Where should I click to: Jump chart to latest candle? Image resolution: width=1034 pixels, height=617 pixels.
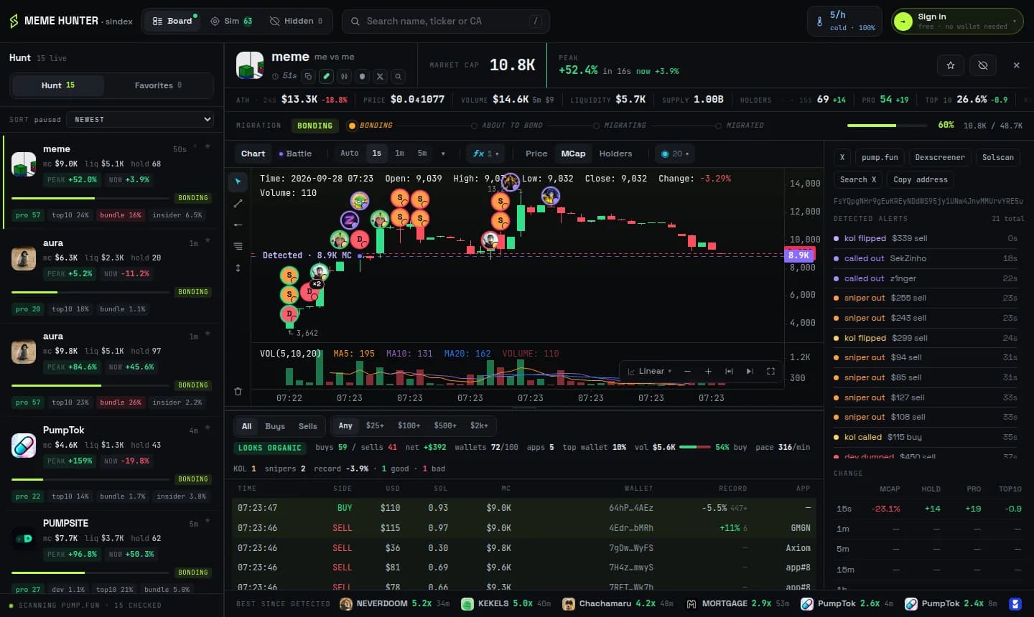(750, 371)
